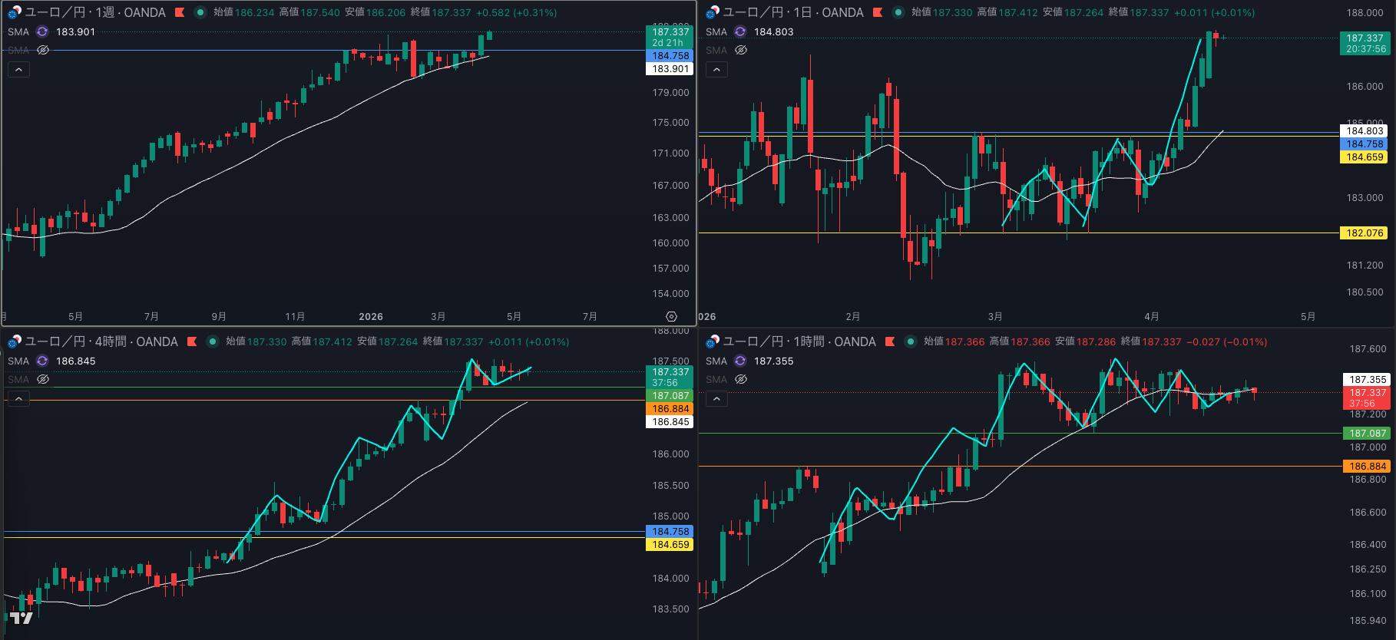Screen dimensions: 1396x640
Task: Show the hidden SMA on the weekly chart
Action: pos(43,50)
